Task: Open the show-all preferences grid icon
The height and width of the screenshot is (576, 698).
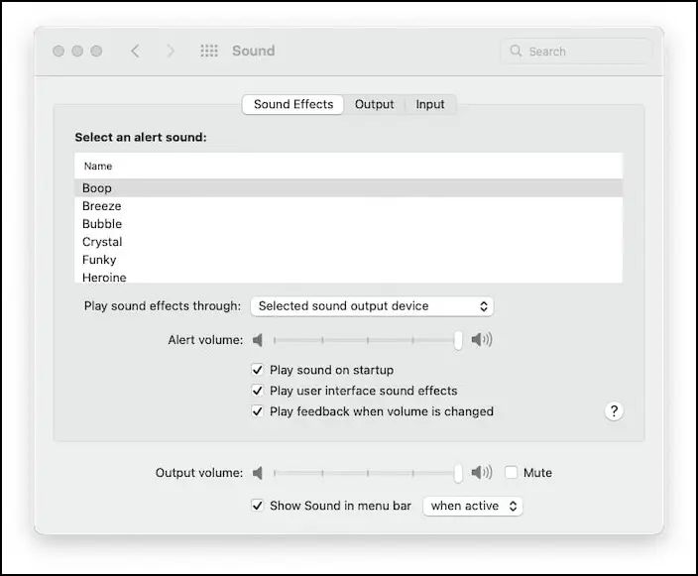Action: point(209,51)
